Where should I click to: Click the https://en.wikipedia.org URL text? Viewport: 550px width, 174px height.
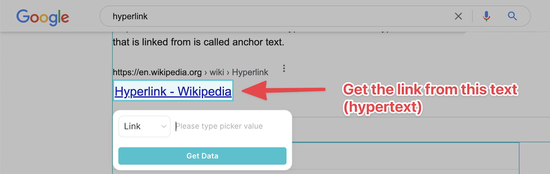[157, 72]
